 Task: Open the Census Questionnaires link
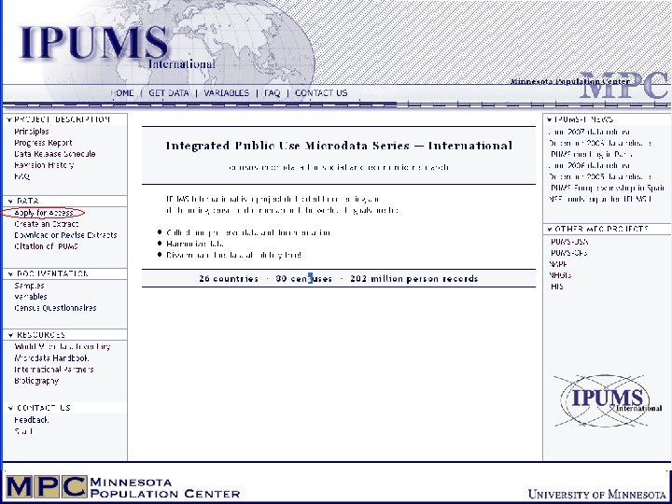(x=55, y=308)
